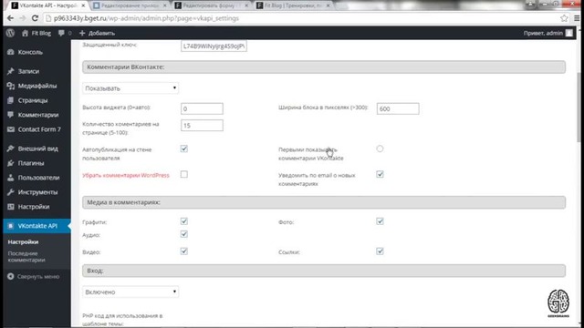Click the Инструменты wrench icon
Viewport: 584px width, 328px height.
tap(10, 192)
